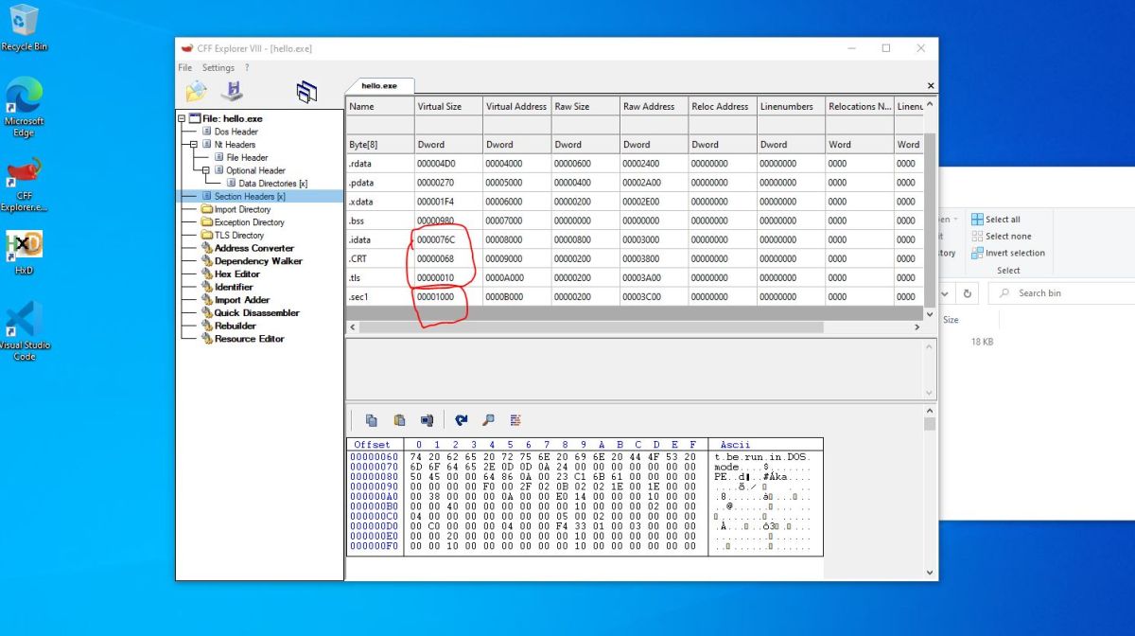Open the question mark help menu
1135x636 pixels.
click(247, 68)
